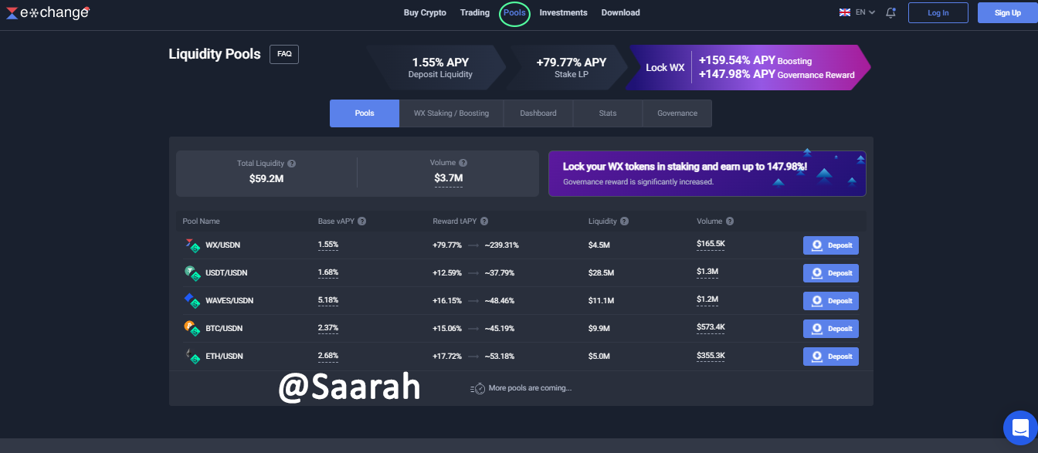The image size is (1038, 453).
Task: Open the Trading menu
Action: click(x=475, y=12)
